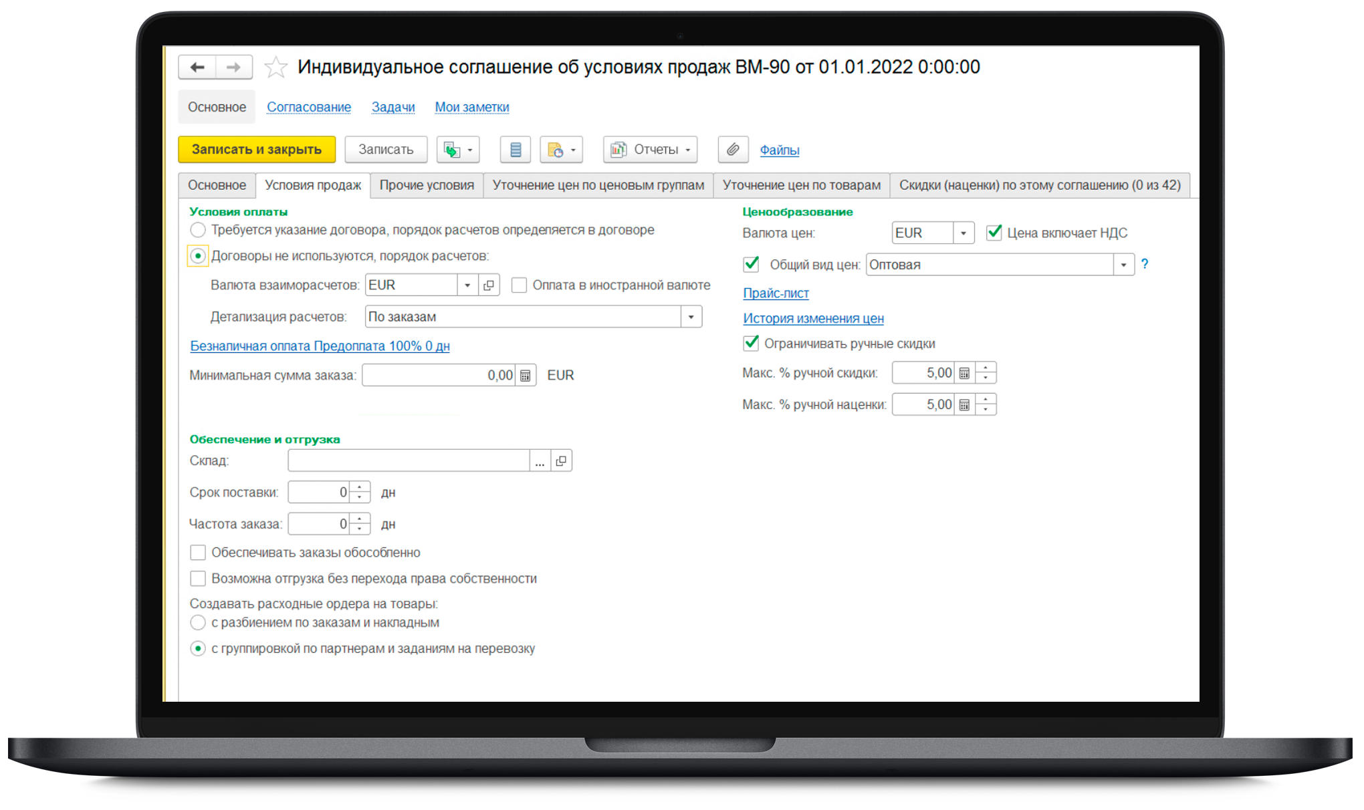The width and height of the screenshot is (1364, 810).
Task: Open the История изменения цен link
Action: [813, 319]
